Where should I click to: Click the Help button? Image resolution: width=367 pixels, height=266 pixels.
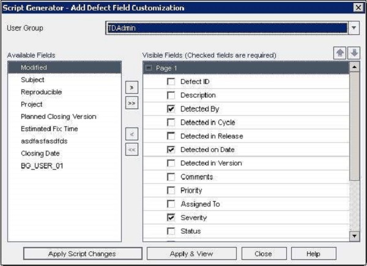point(313,253)
